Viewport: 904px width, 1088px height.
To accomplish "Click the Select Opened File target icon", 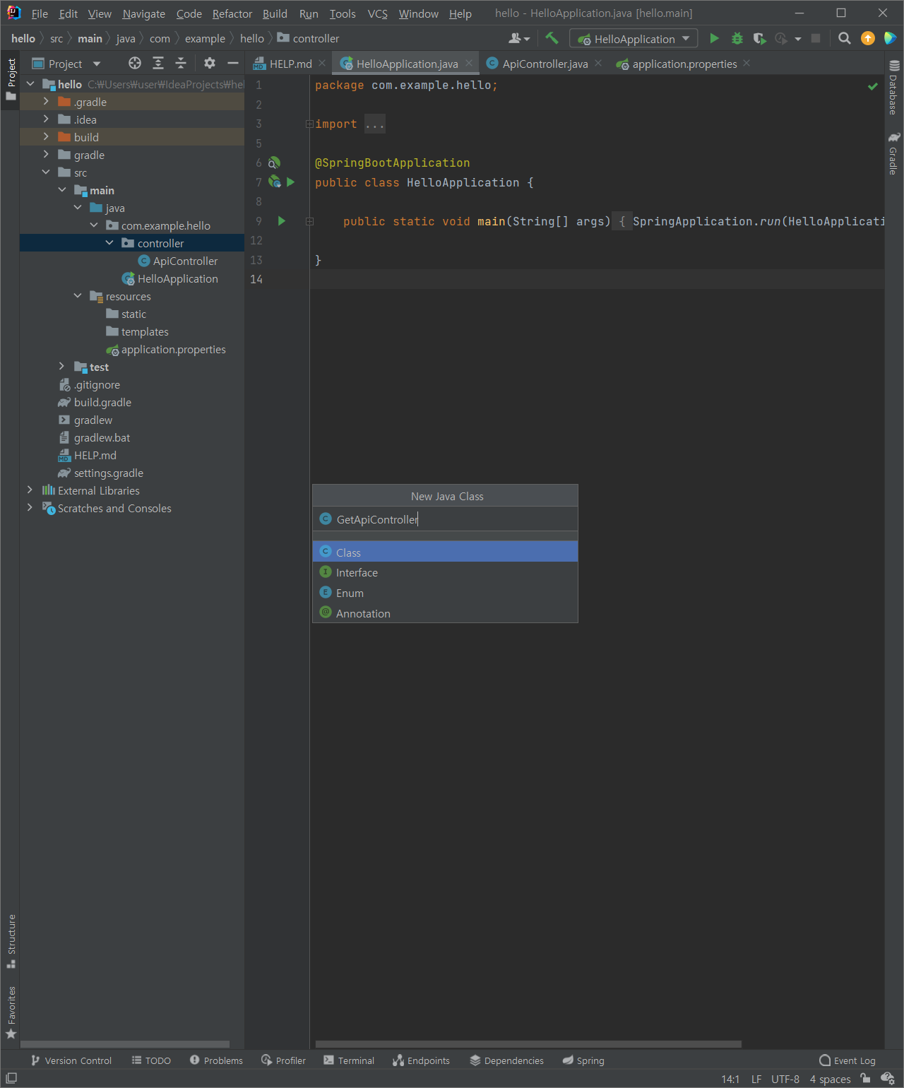I will pyautogui.click(x=135, y=64).
